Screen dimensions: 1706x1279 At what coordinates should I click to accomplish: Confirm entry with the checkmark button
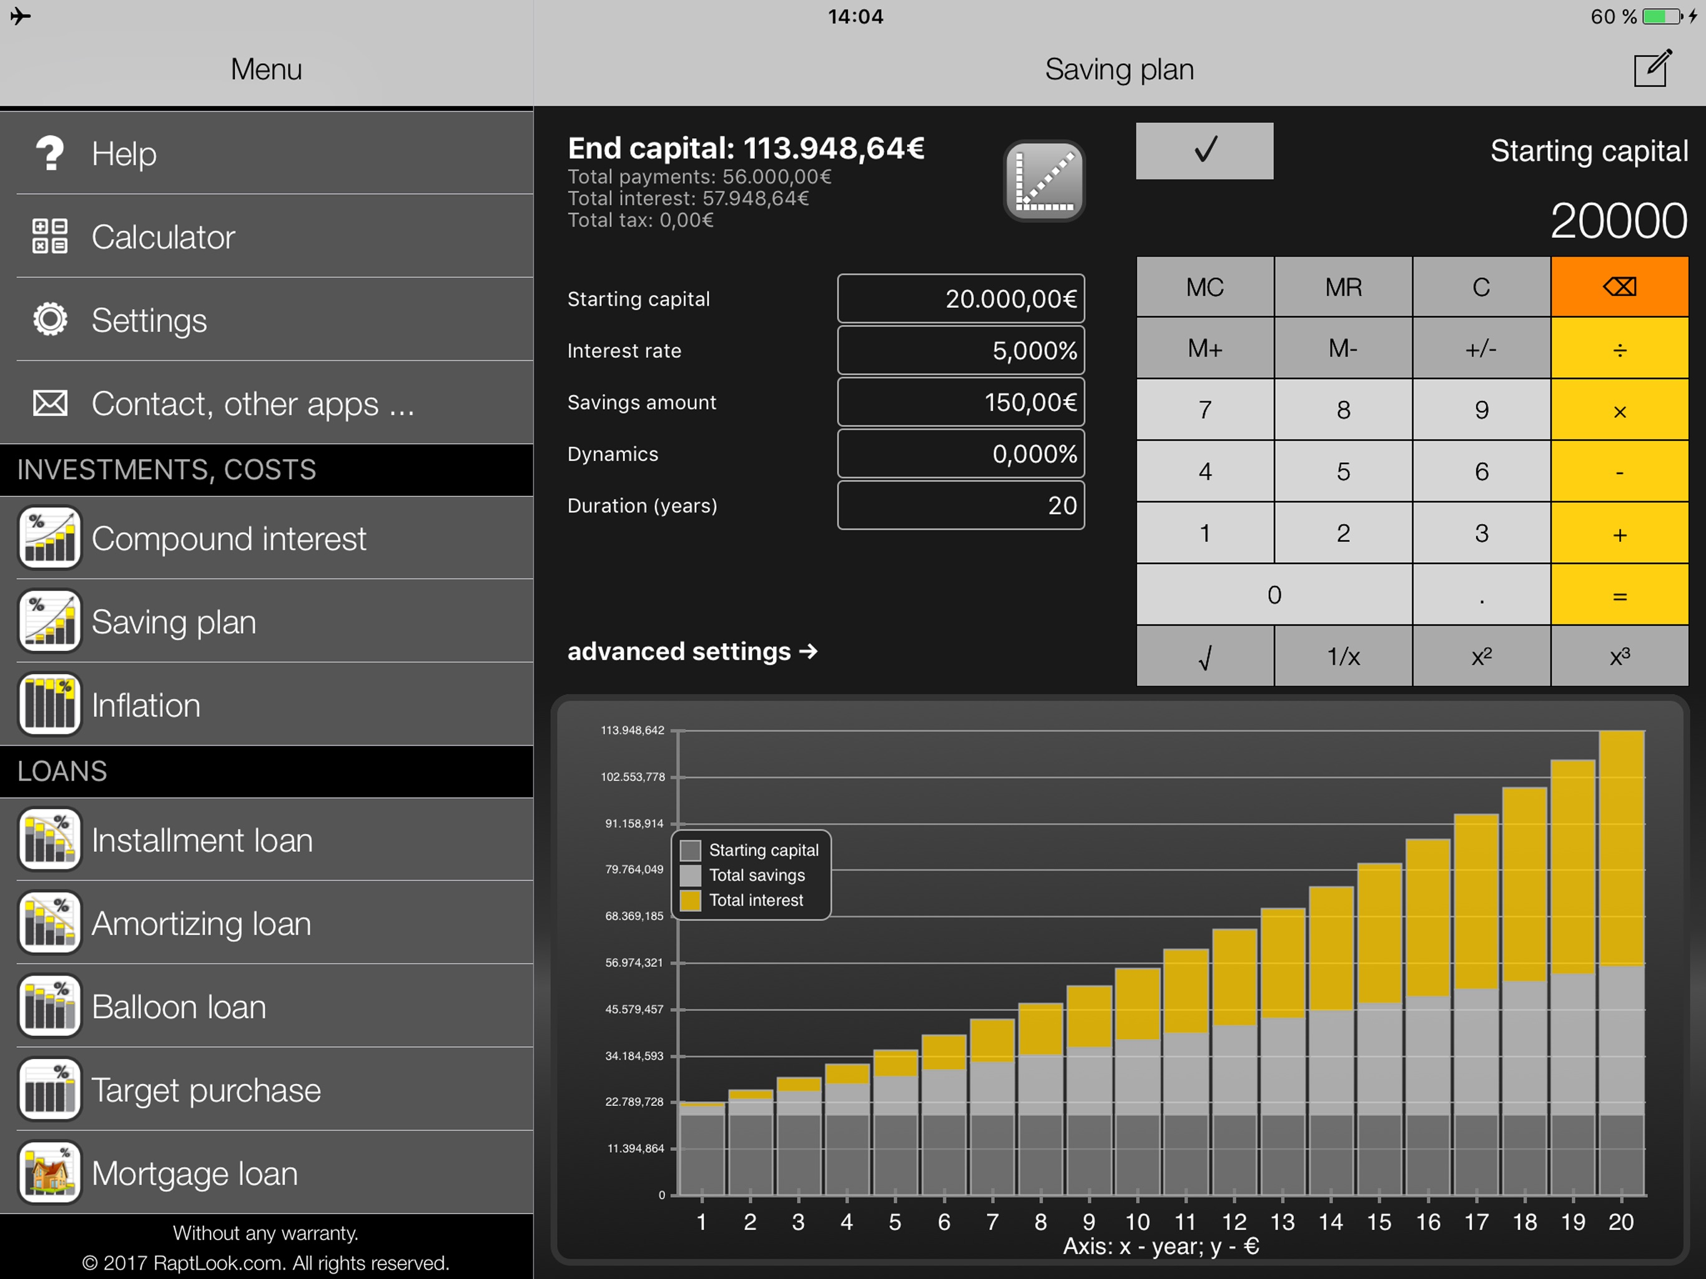(1204, 151)
